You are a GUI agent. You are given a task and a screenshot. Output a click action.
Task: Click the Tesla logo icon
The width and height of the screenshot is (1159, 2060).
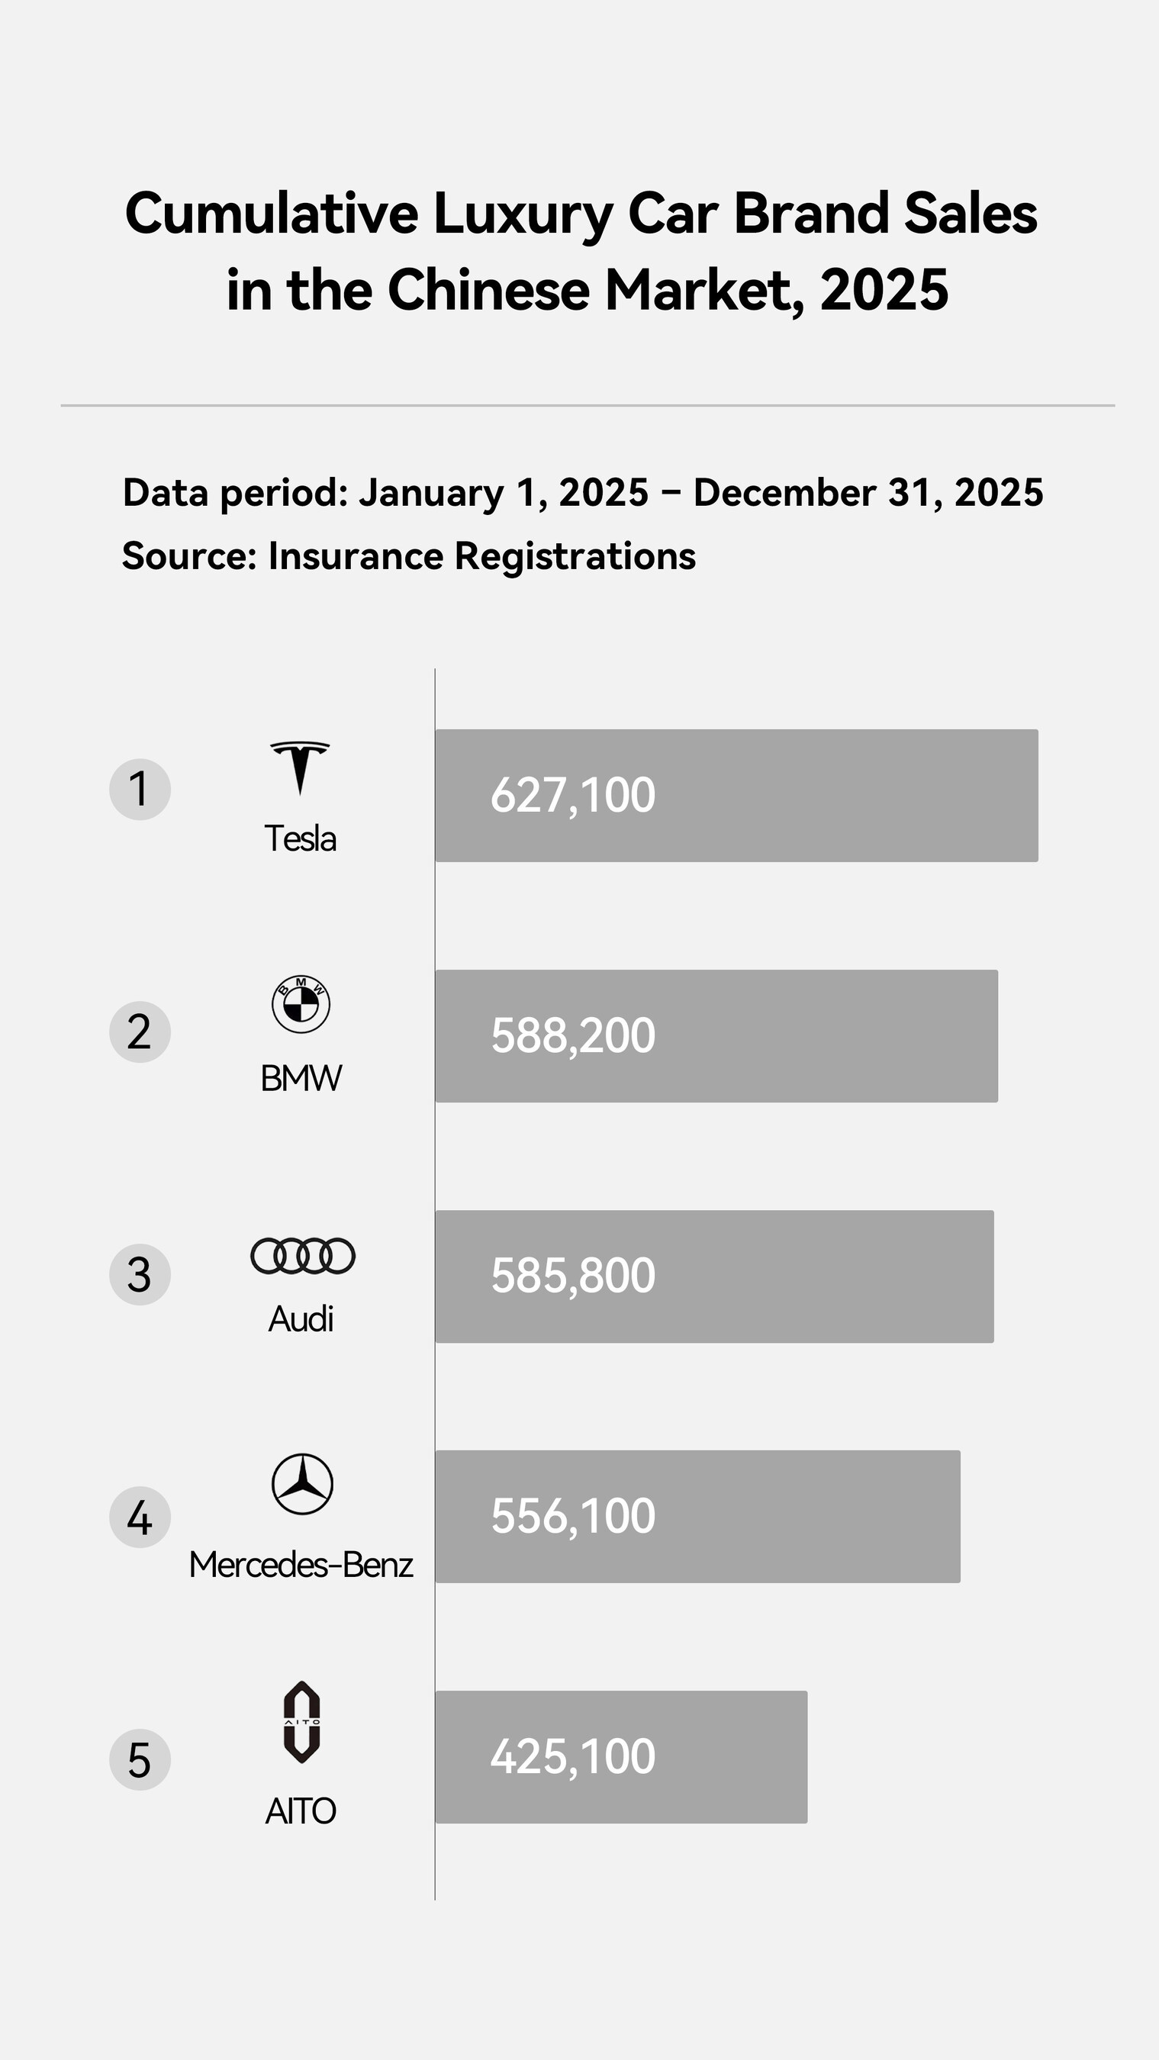pyautogui.click(x=300, y=768)
